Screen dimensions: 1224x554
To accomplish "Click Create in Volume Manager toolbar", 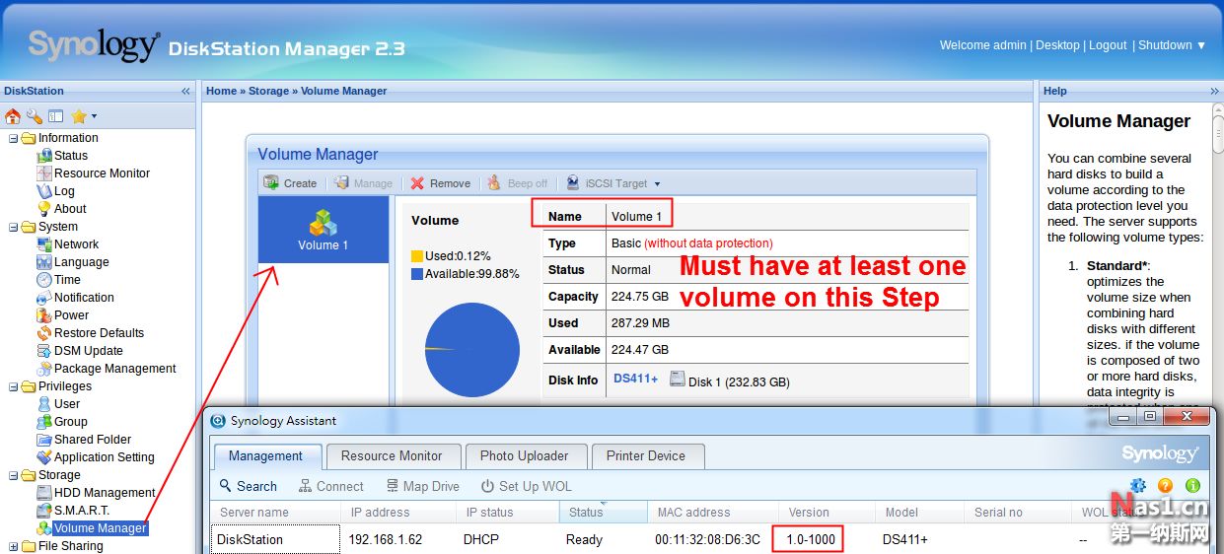I will tap(291, 183).
